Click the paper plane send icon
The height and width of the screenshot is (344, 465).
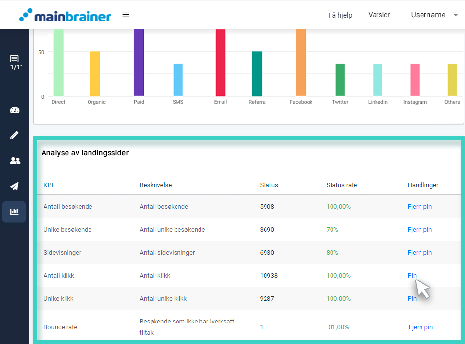15,186
